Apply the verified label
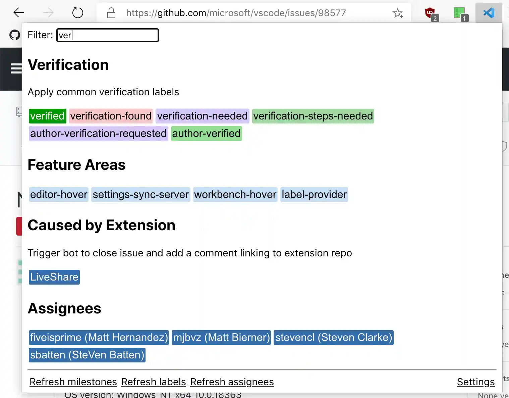The width and height of the screenshot is (509, 398). (47, 116)
